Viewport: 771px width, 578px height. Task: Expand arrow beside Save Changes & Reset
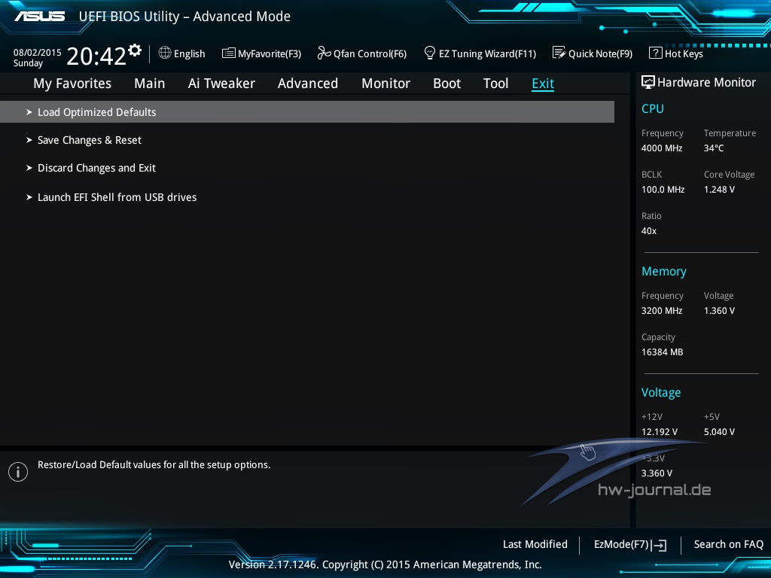[x=29, y=140]
